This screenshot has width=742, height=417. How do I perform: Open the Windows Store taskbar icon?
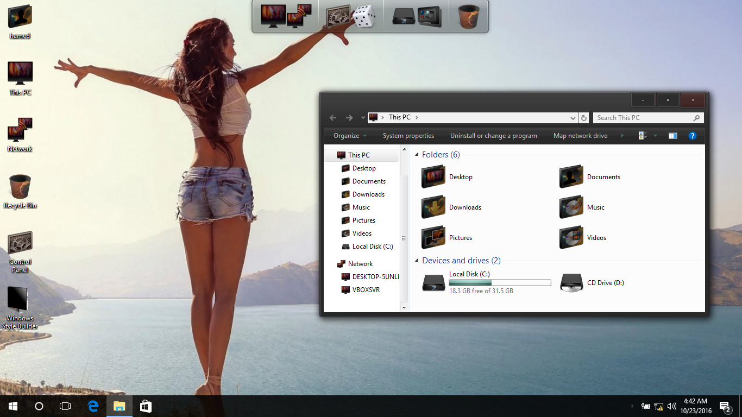[x=146, y=406]
